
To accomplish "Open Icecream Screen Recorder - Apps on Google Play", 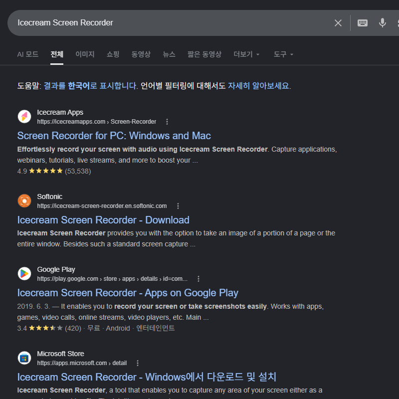I will 128,293.
